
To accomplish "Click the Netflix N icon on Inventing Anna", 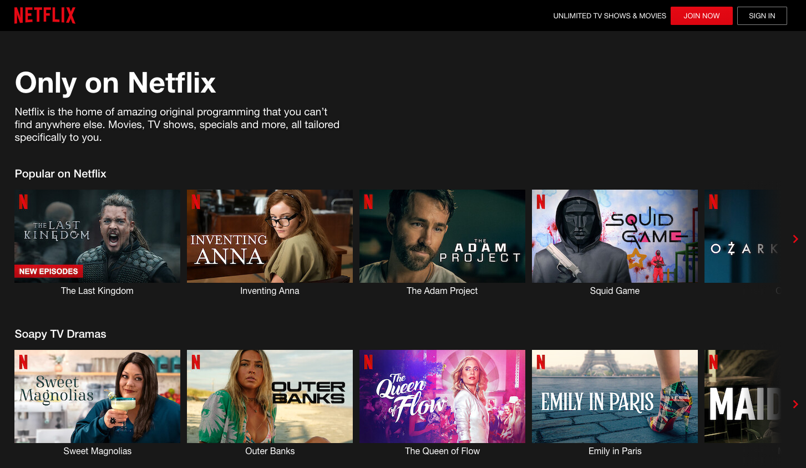I will tap(196, 202).
